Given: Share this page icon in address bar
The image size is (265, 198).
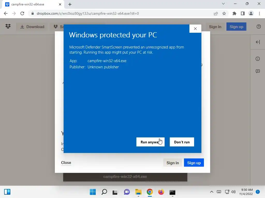Looking at the screenshot, I should coord(216,13).
